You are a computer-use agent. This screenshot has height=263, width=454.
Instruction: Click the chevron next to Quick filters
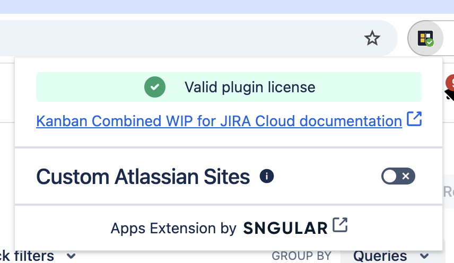tap(71, 256)
